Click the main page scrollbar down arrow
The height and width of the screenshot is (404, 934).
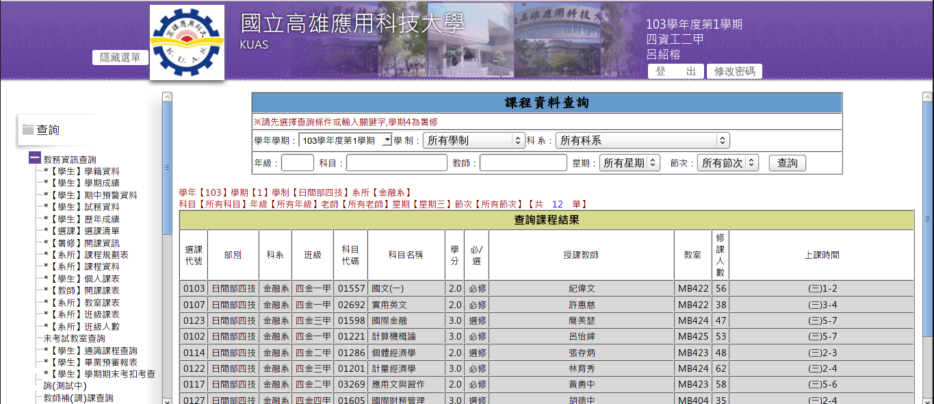coord(928,400)
